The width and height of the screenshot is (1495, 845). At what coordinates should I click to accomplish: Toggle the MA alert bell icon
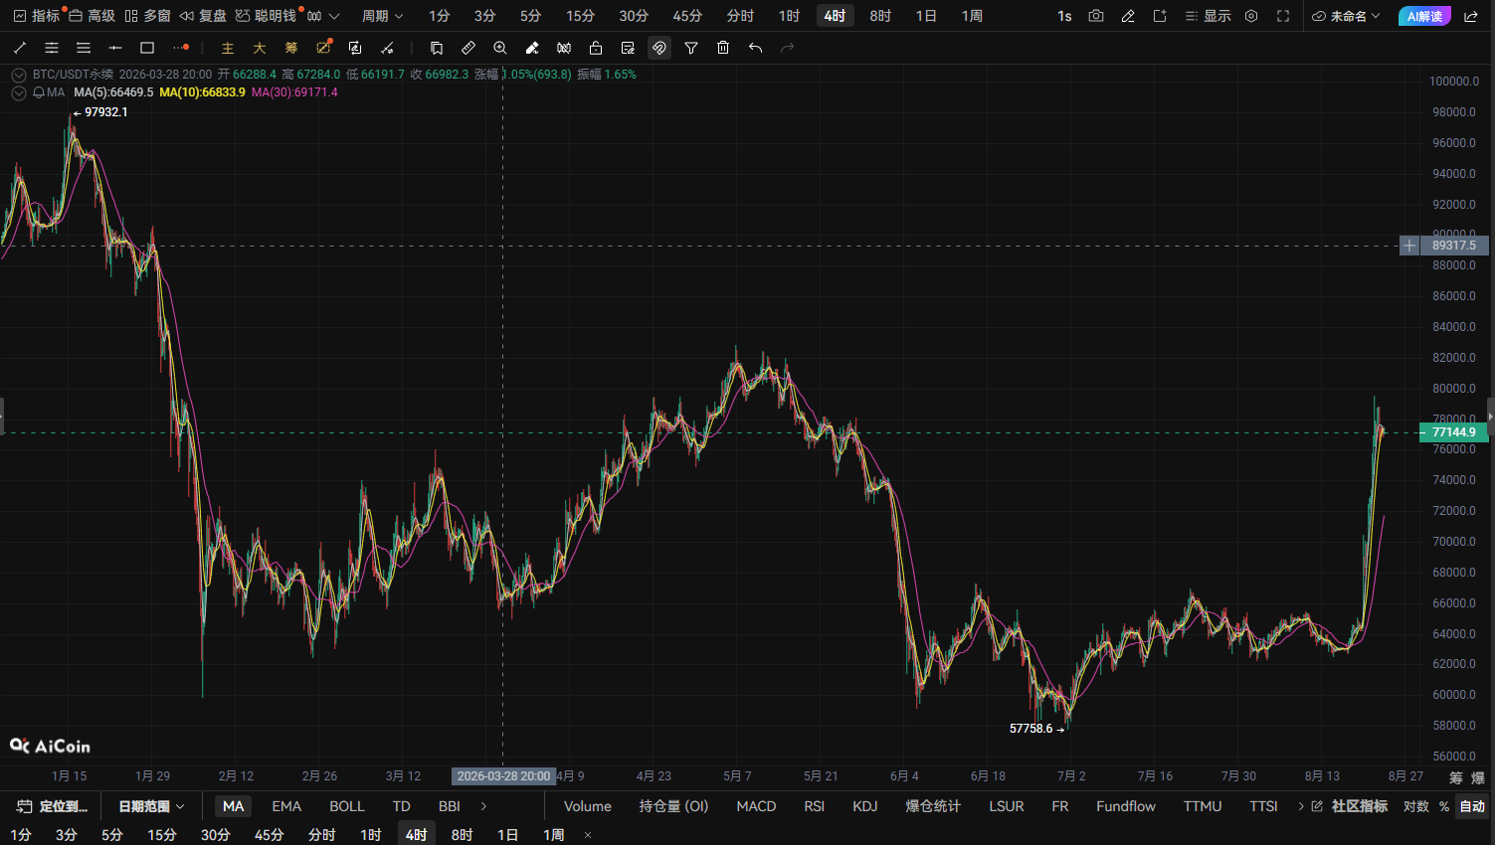coord(39,92)
